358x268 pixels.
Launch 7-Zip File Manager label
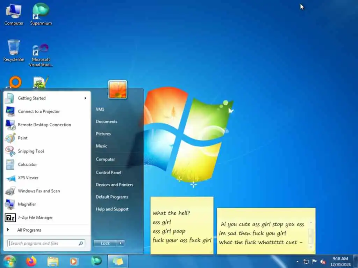pos(35,218)
